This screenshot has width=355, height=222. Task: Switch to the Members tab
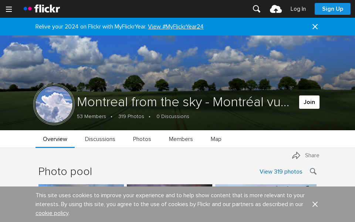coord(181,139)
